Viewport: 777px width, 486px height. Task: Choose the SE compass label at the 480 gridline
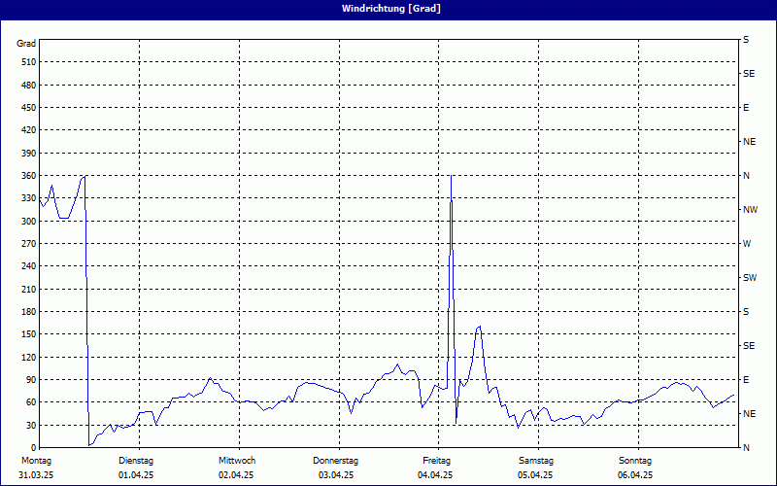749,74
